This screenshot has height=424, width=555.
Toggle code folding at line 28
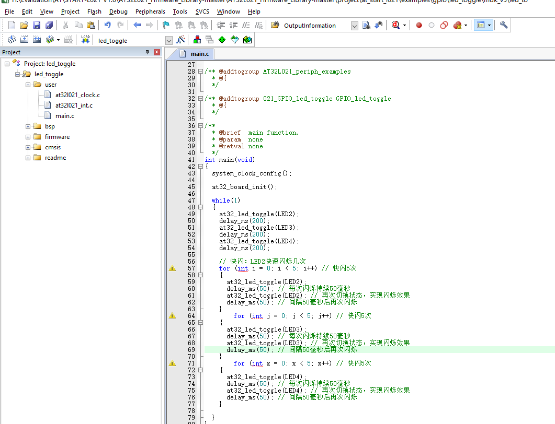(x=201, y=72)
